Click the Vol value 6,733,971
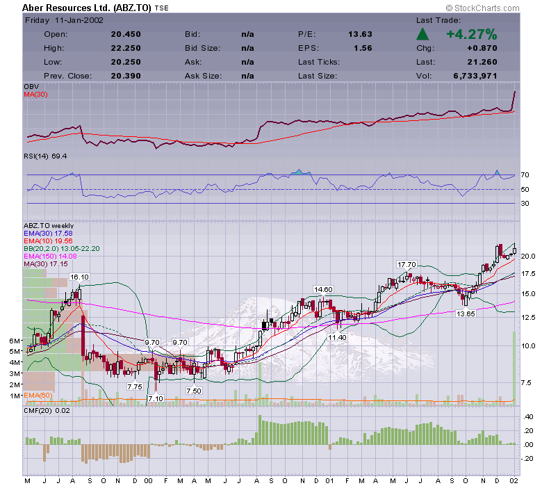The height and width of the screenshot is (488, 542). 475,76
